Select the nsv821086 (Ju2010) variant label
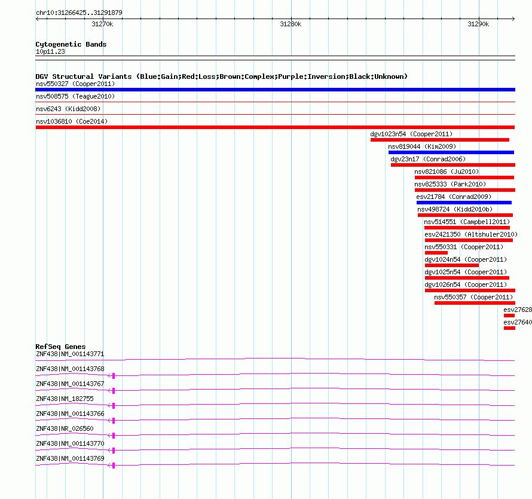The width and height of the screenshot is (532, 499). coord(447,172)
